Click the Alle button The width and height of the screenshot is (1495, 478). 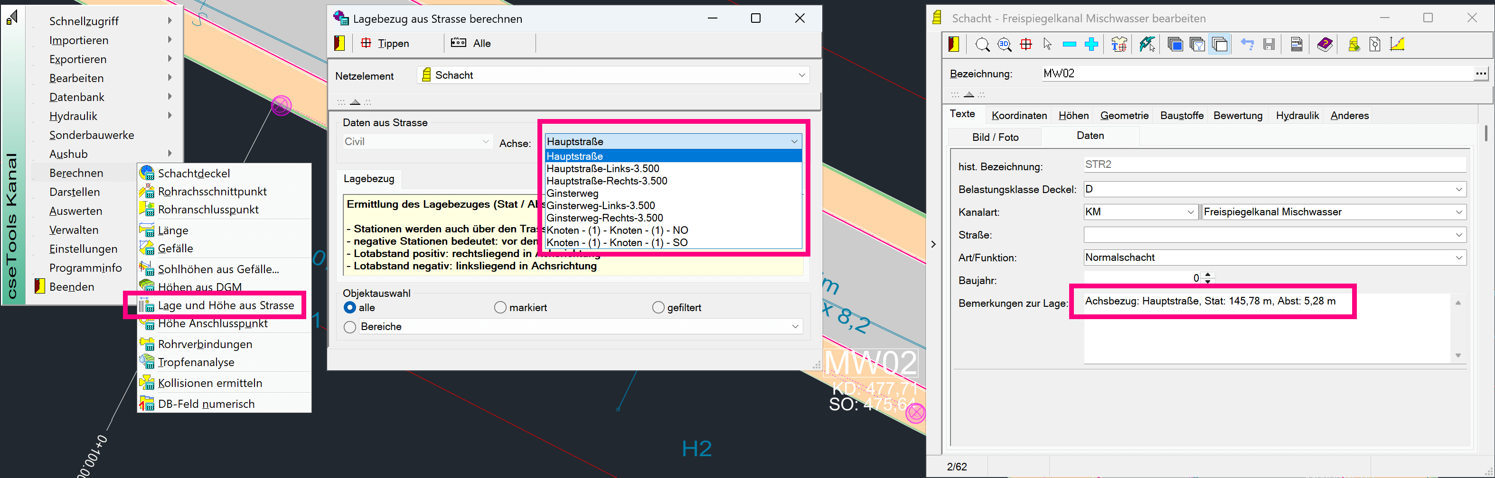click(x=471, y=44)
